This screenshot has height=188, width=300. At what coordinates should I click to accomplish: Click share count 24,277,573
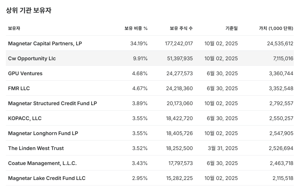coord(180,73)
